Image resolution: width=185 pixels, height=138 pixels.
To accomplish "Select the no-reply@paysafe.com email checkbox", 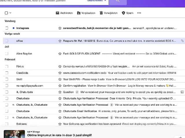I will click(7, 86).
